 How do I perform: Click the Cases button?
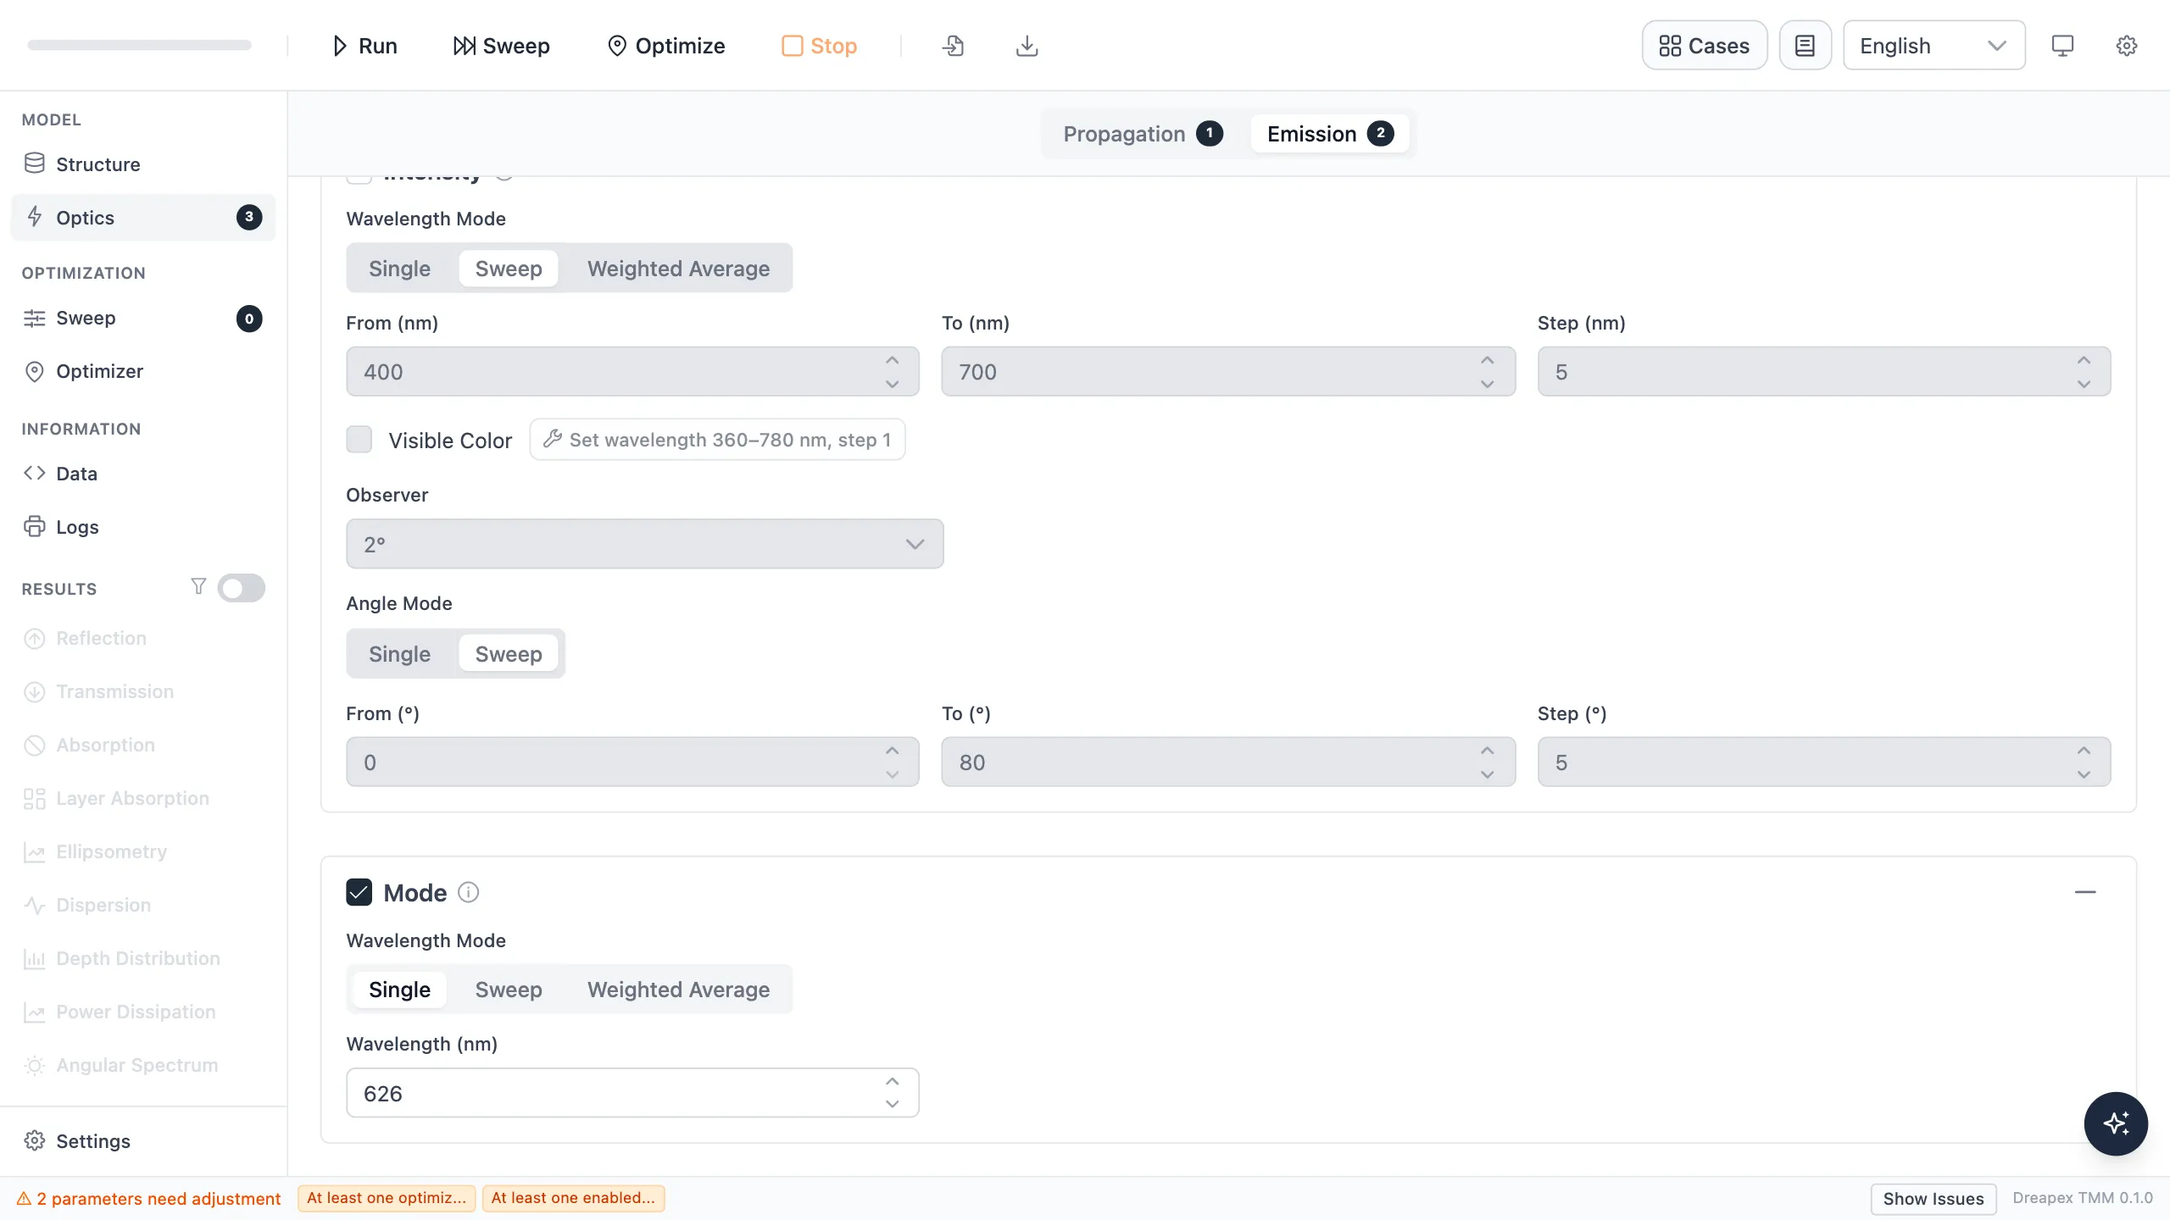(x=1704, y=46)
